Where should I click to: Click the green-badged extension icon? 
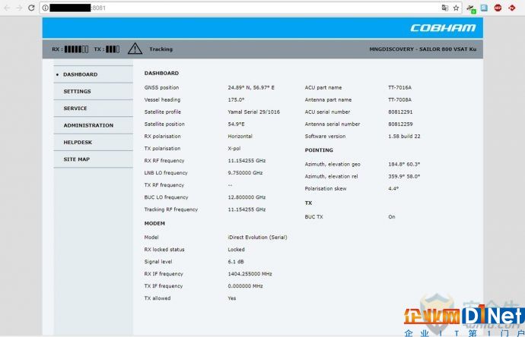pos(471,8)
